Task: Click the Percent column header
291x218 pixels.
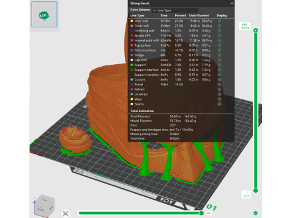Action: 180,16
